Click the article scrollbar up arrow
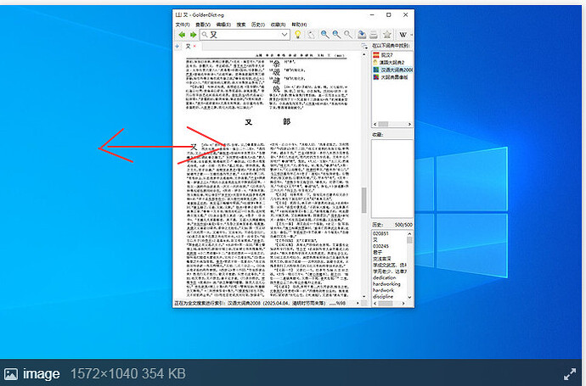The height and width of the screenshot is (386, 586). 364,55
